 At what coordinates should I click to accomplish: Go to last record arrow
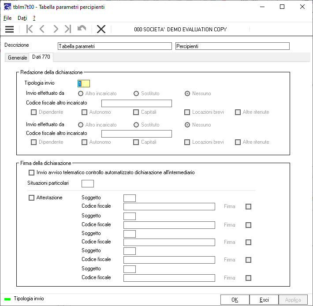pyautogui.click(x=68, y=29)
